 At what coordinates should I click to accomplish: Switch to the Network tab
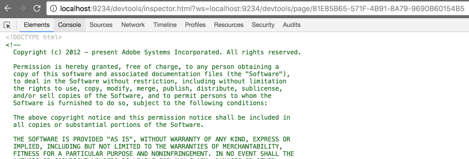point(133,25)
